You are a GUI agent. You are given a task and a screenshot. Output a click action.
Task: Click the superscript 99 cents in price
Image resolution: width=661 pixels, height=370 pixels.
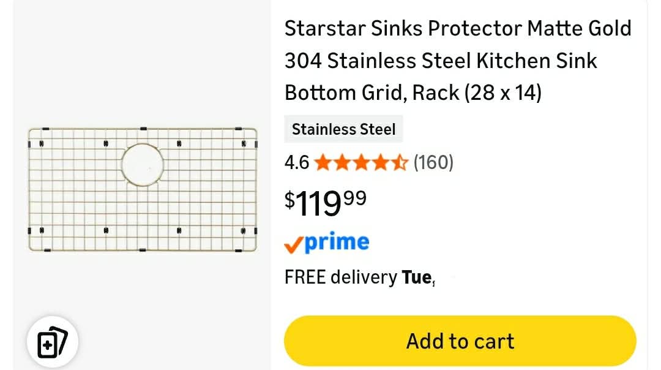pyautogui.click(x=355, y=197)
